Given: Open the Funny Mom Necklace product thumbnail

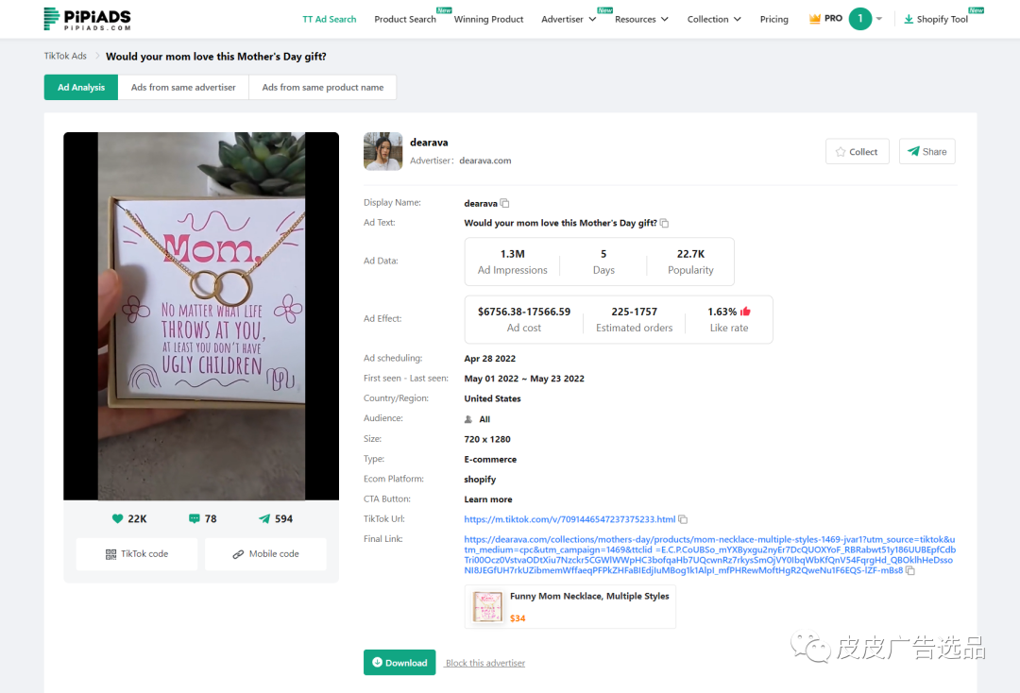Looking at the screenshot, I should coord(488,607).
